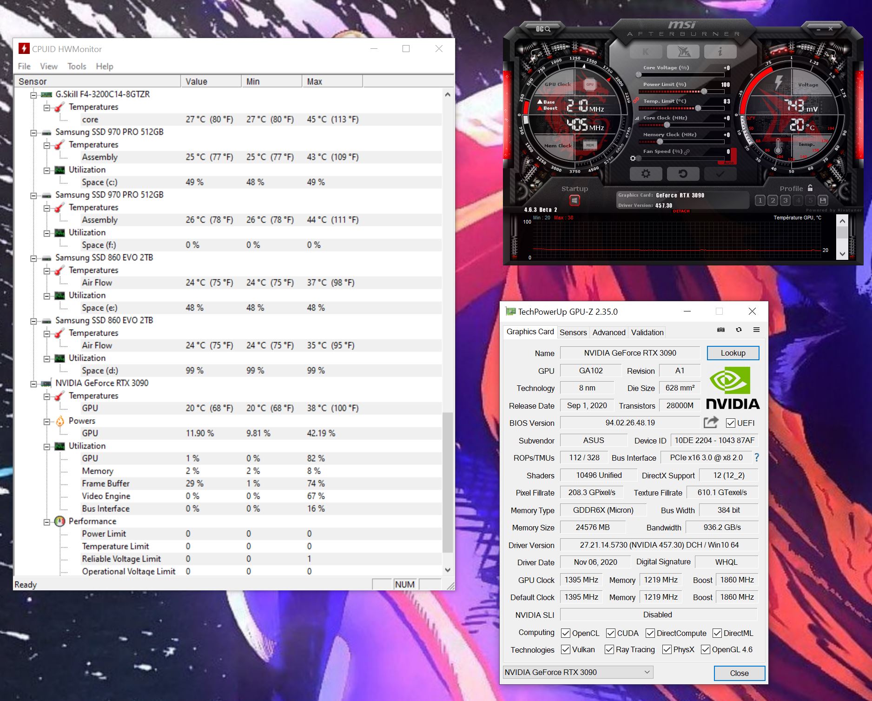Open the File menu in HWMonitor

(24, 66)
